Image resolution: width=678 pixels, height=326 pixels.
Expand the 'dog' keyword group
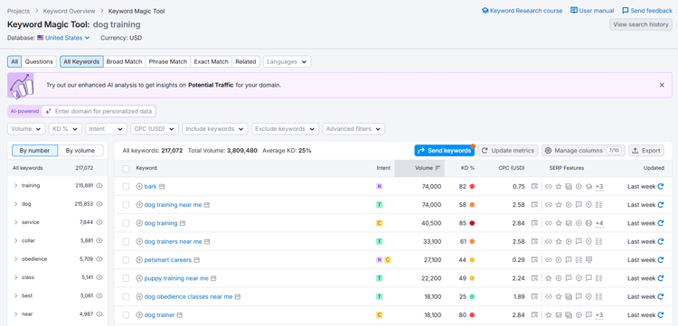click(x=16, y=204)
